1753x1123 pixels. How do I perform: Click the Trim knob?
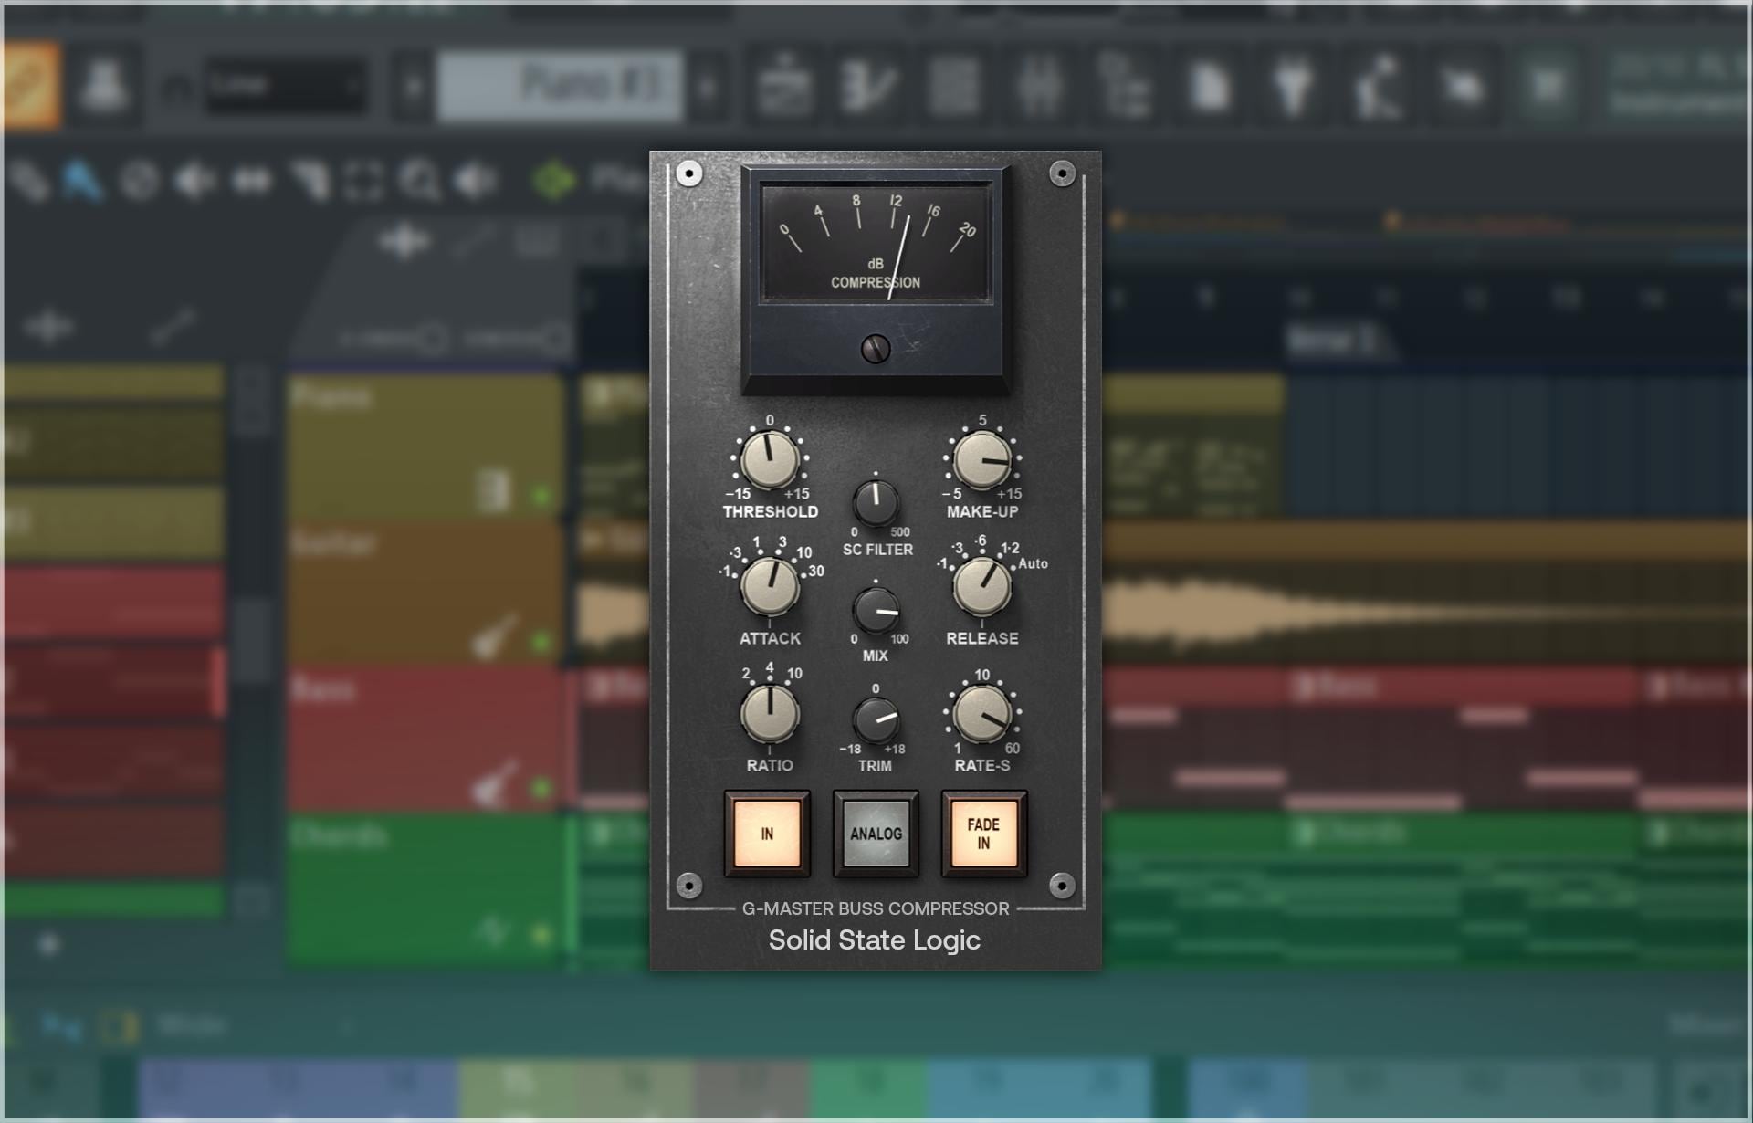[x=876, y=720]
